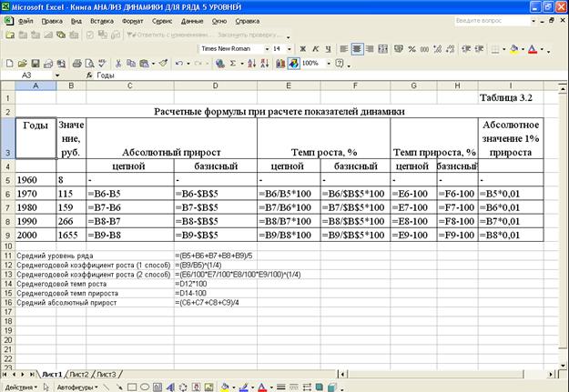Open the Автофигуры dropdown menu
This screenshot has height=392, width=569.
(77, 387)
